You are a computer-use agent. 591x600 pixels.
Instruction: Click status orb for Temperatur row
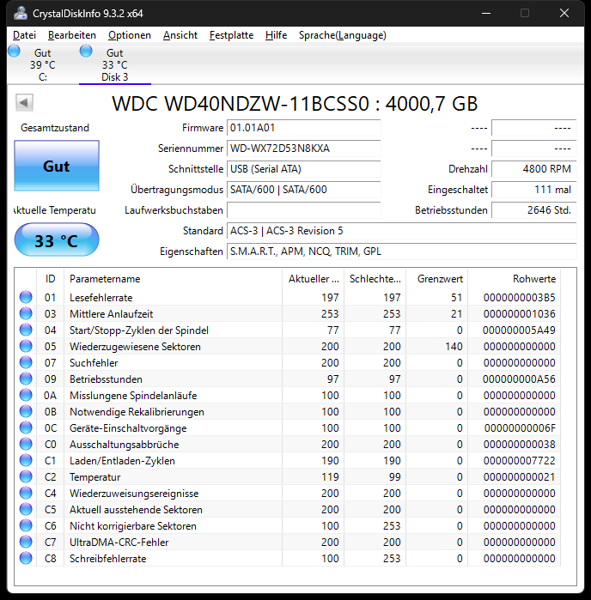(x=26, y=476)
